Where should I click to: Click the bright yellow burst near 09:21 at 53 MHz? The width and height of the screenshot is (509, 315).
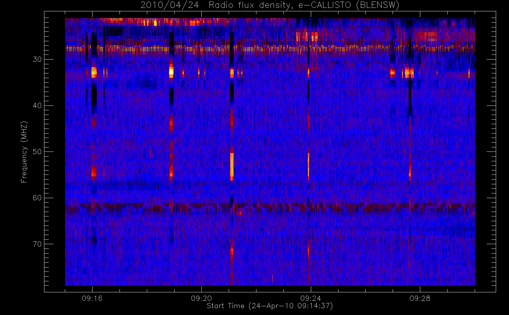click(x=232, y=166)
